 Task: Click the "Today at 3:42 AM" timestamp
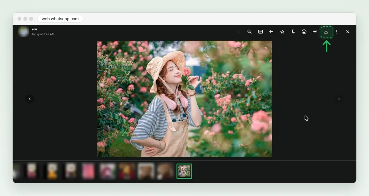(43, 34)
